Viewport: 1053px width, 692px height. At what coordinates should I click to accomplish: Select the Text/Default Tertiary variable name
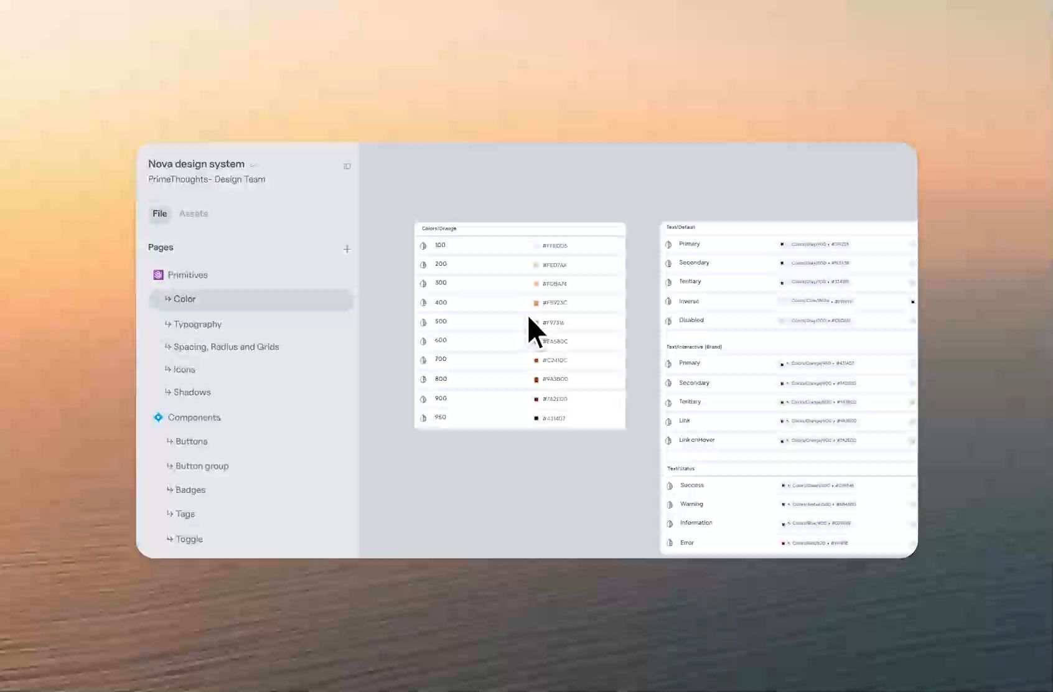pyautogui.click(x=690, y=281)
